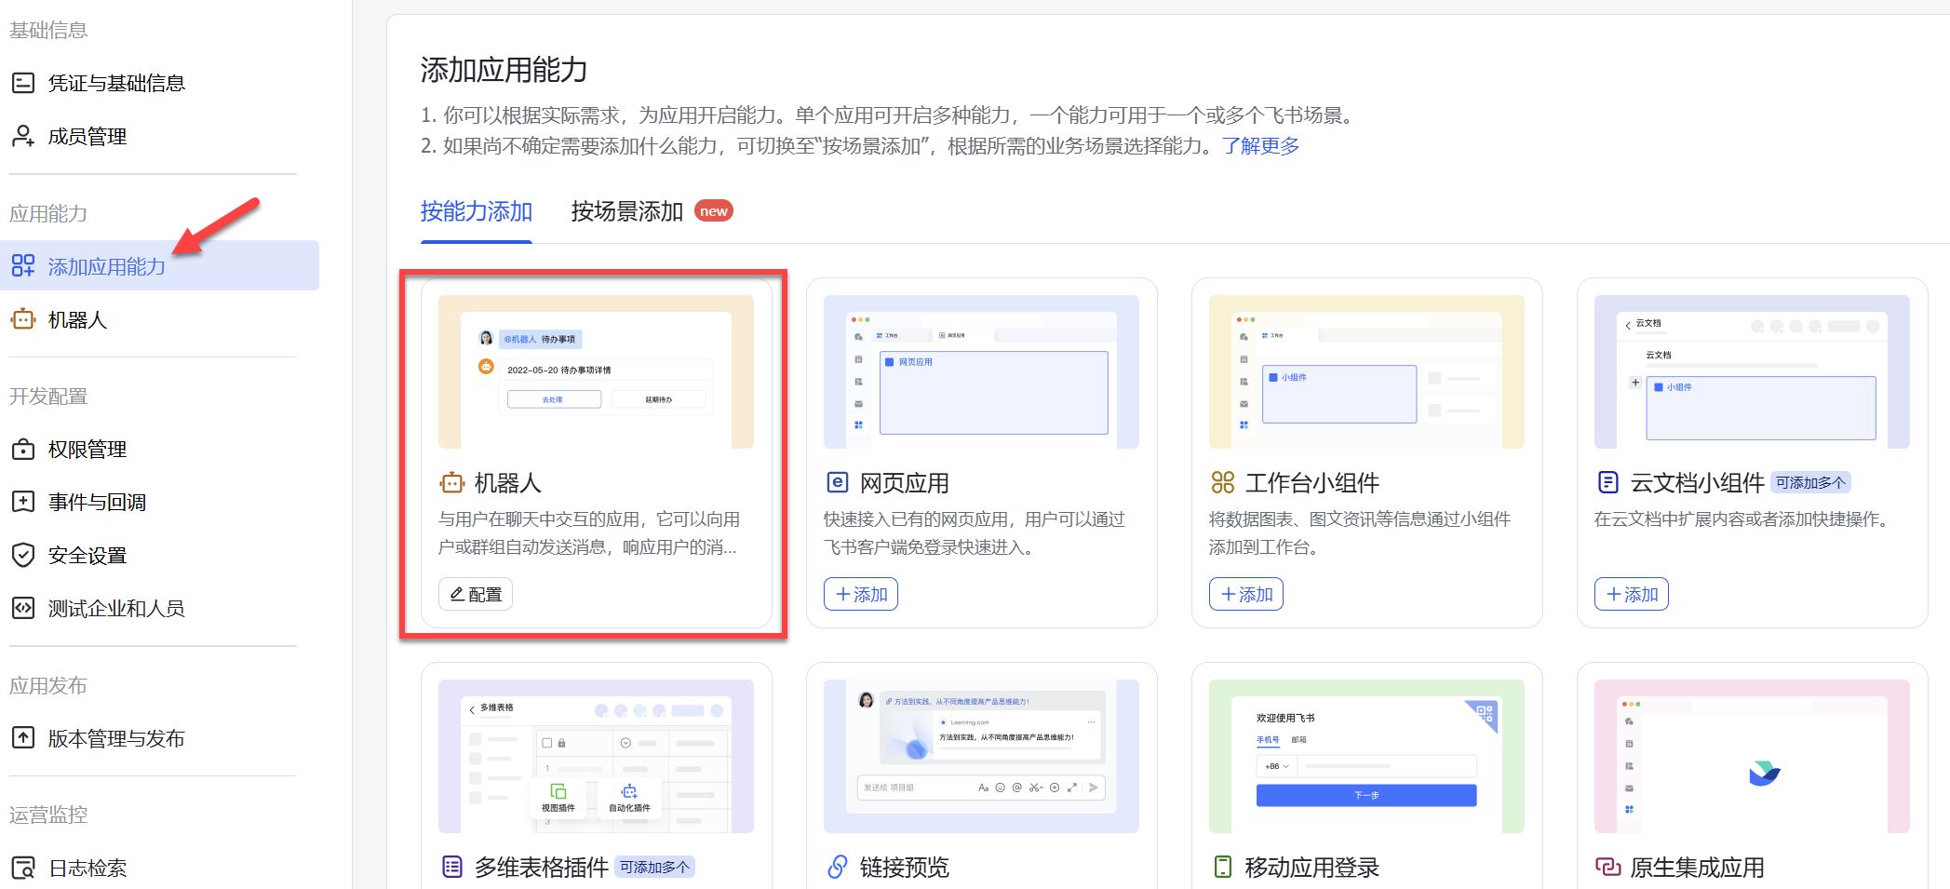This screenshot has width=1950, height=889.
Task: Click the 工作台小组件 preview image
Action: point(1366,371)
